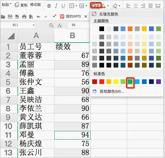The height and width of the screenshot is (158, 165).
Task: Select cell B11 with value 94
Action: (x=72, y=135)
